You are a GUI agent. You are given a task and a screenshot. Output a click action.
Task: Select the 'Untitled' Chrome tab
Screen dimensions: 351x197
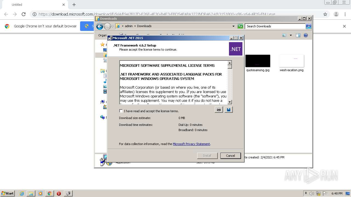click(x=34, y=5)
